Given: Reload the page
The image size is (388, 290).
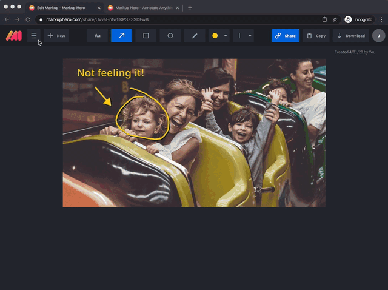Looking at the screenshot, I should (28, 19).
